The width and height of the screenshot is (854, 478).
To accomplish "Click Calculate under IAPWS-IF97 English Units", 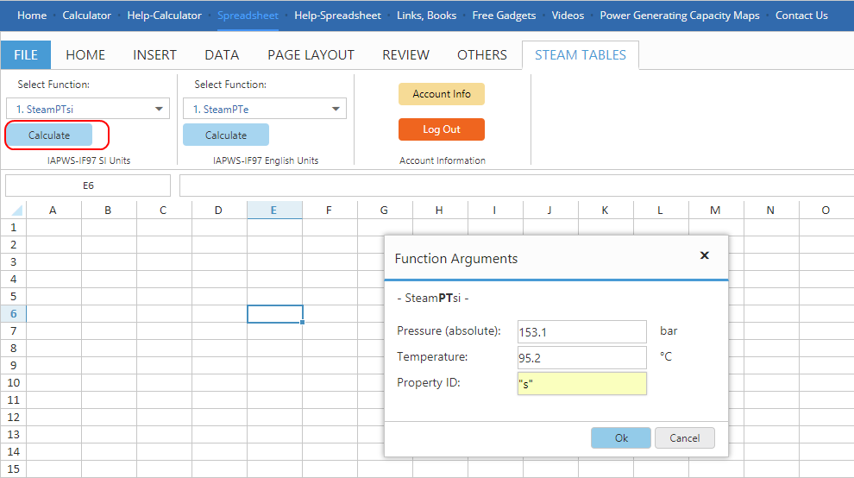I will coord(226,135).
